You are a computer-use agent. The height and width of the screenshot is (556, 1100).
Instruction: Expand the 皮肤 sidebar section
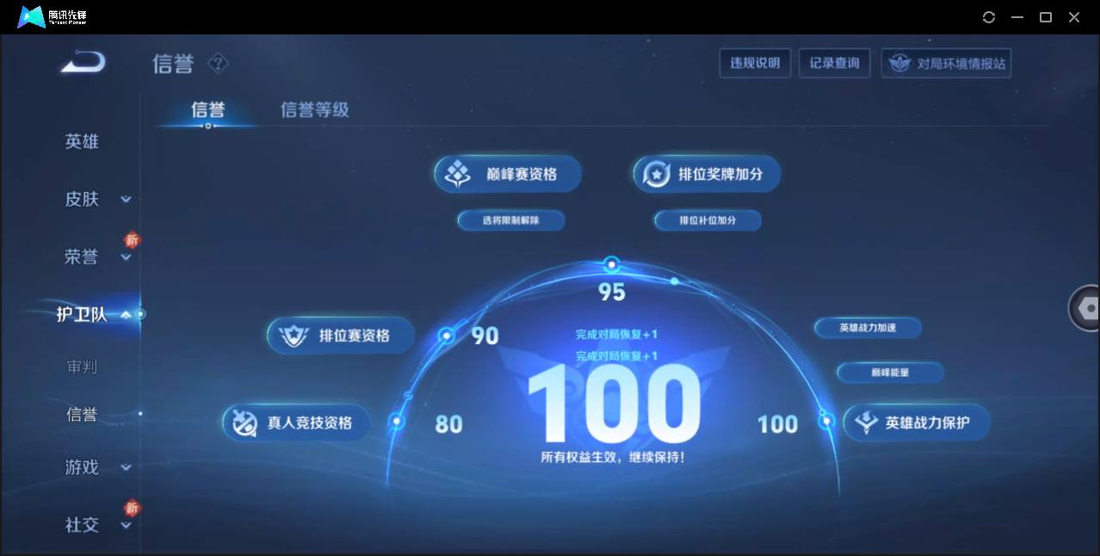tap(126, 199)
